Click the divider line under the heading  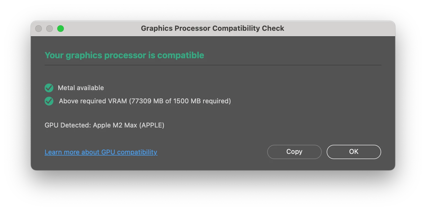click(x=213, y=65)
